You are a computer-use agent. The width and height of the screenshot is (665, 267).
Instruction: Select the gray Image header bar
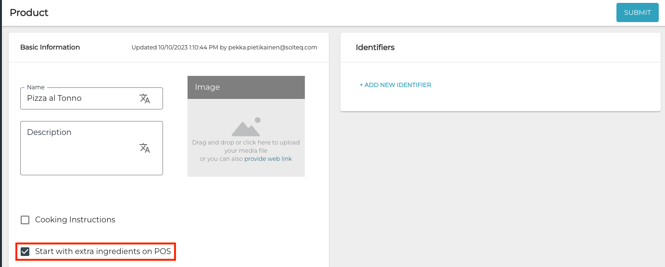point(246,87)
